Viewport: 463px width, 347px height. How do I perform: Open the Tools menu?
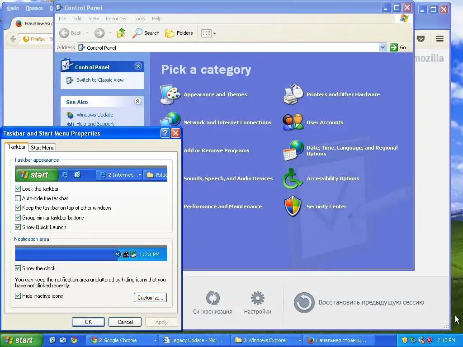pos(139,19)
